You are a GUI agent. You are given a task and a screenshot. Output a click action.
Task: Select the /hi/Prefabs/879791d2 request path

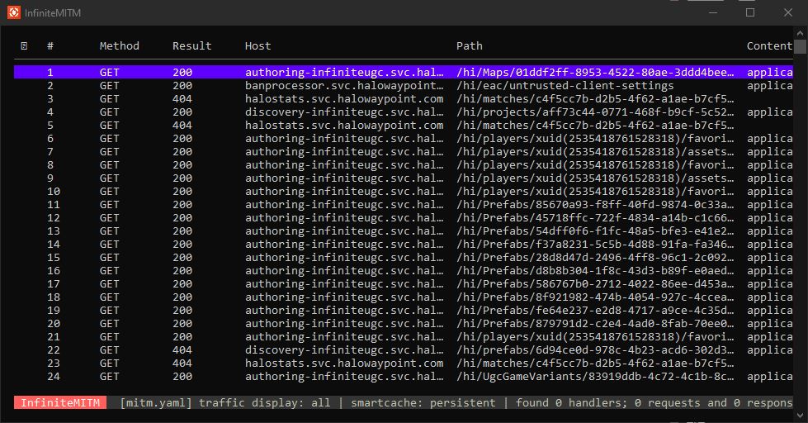click(x=595, y=323)
